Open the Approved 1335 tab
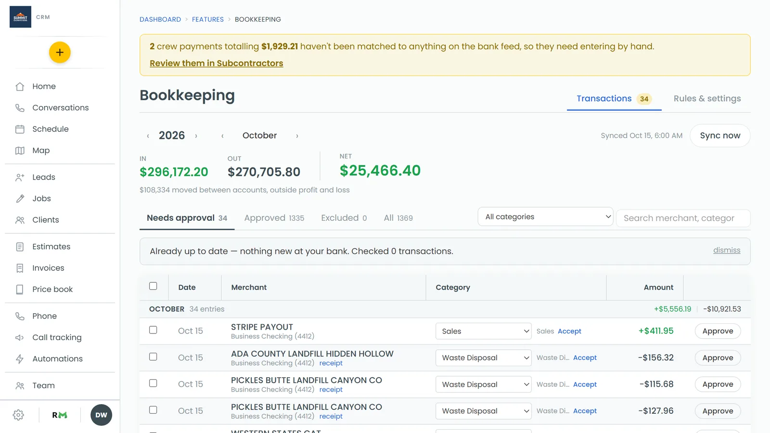 (x=274, y=218)
